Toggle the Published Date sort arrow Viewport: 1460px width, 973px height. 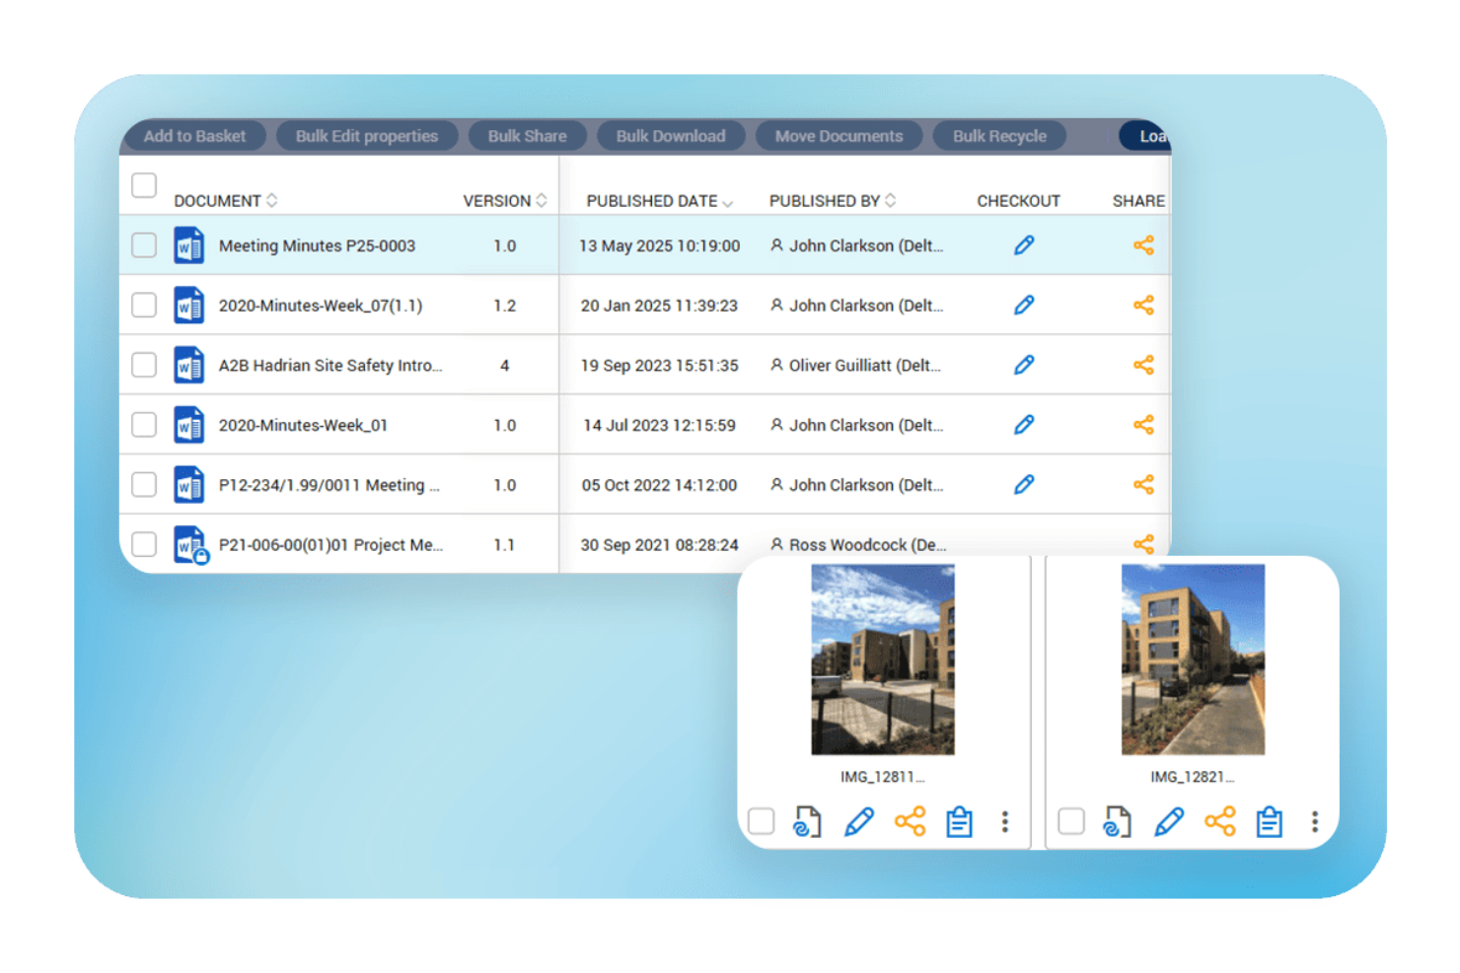point(729,202)
